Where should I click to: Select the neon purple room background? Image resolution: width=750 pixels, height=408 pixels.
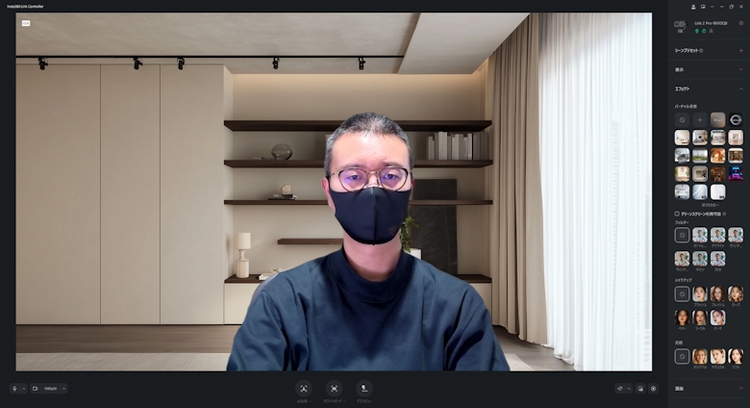[x=736, y=173]
